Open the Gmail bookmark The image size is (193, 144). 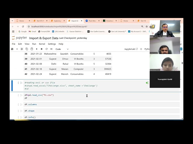tap(32, 31)
